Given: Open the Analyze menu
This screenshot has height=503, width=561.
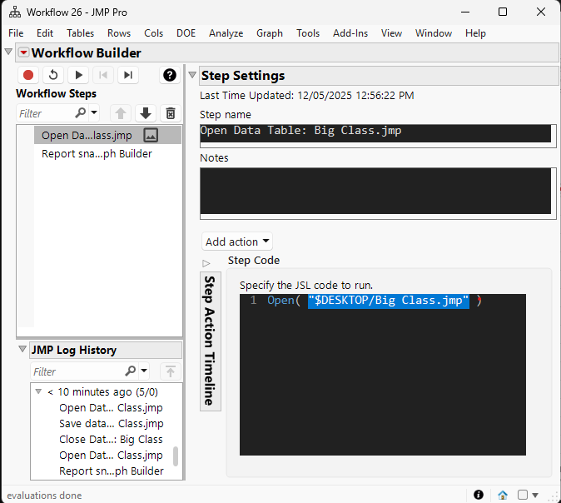Looking at the screenshot, I should click(x=226, y=33).
